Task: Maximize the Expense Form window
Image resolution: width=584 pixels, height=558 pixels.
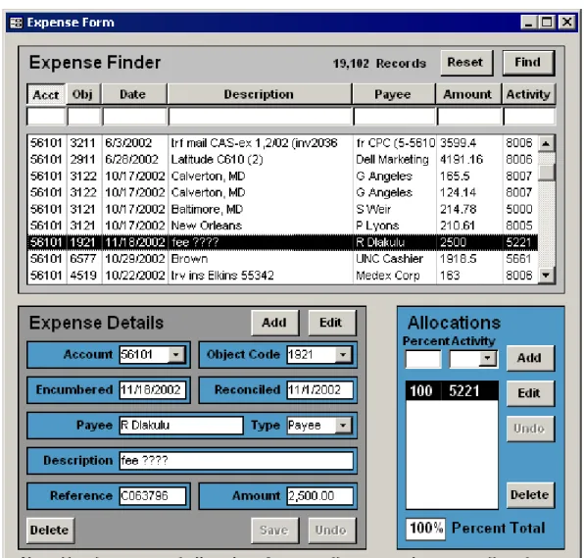Action: coord(547,23)
